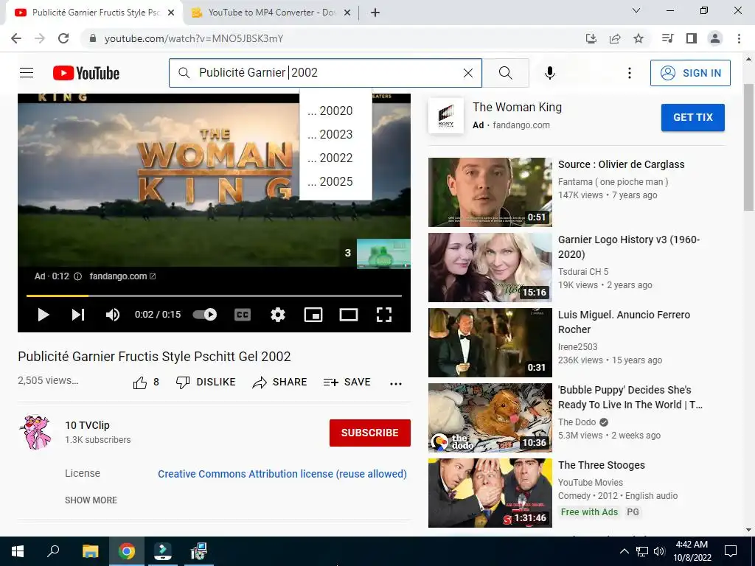Click install app icon in address bar
The height and width of the screenshot is (566, 755).
tap(591, 38)
